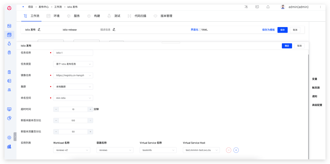This screenshot has width=330, height=164.
Task: Click the blue 确定 button
Action: [287, 46]
